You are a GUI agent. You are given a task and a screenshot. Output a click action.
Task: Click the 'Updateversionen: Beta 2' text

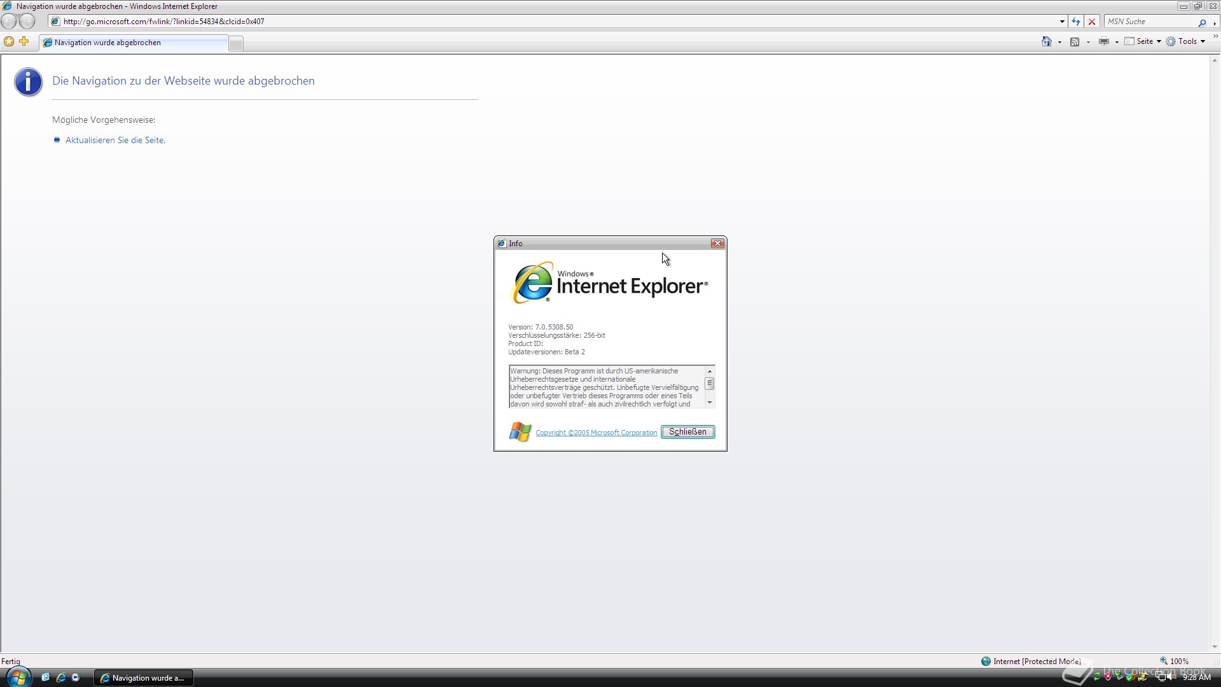(x=546, y=352)
